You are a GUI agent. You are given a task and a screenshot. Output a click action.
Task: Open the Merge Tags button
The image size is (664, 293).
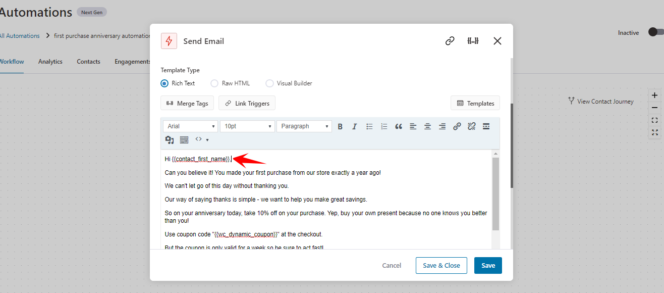click(x=187, y=103)
